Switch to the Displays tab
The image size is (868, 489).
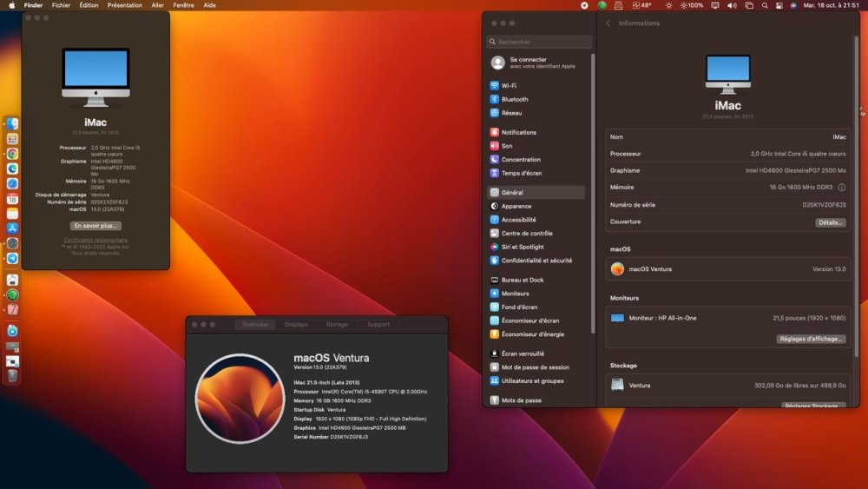pyautogui.click(x=296, y=325)
